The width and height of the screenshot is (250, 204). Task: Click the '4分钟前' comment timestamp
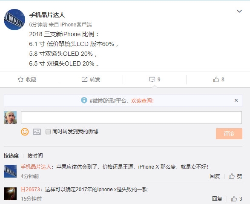30,176
